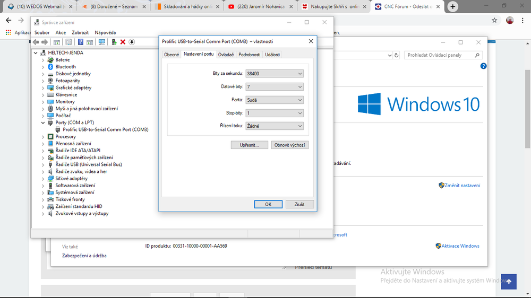531x298 pixels.
Task: Click the disable device down-arrow icon
Action: tap(132, 42)
